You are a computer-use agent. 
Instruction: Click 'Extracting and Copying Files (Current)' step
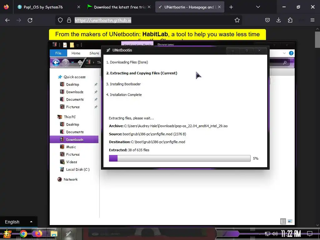point(142,73)
